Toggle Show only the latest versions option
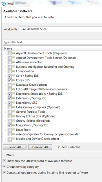The height and width of the screenshot is (182, 102). pyautogui.click(x=4, y=161)
